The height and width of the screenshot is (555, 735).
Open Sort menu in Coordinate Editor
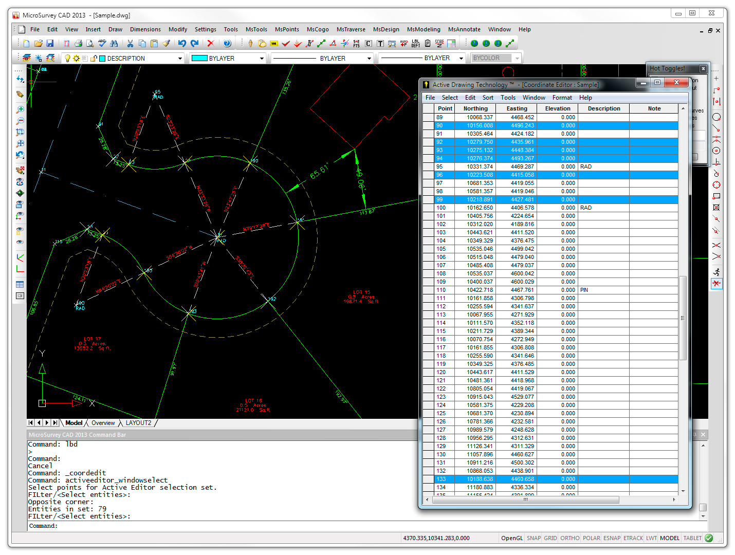(x=487, y=98)
